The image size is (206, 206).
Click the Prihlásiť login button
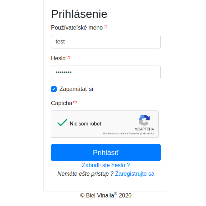point(106,153)
